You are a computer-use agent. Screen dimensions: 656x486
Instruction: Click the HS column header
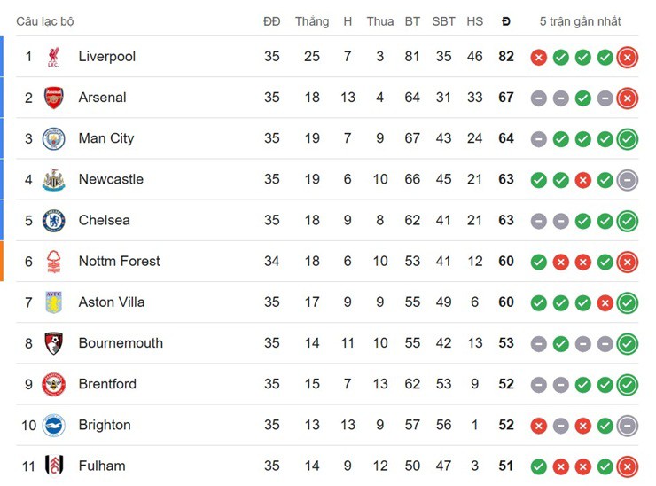475,21
